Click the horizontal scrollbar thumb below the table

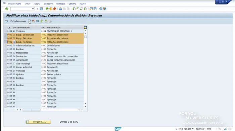pyautogui.click(x=32, y=110)
